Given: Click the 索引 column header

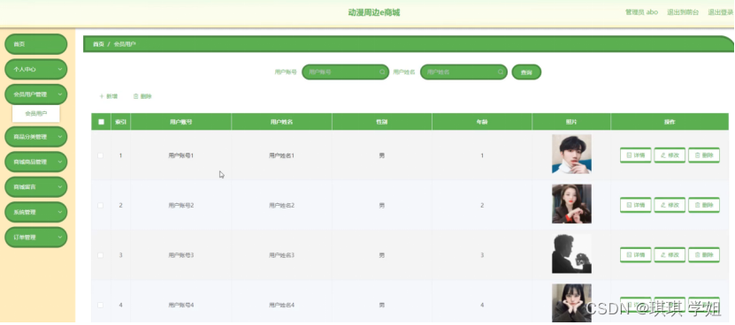Looking at the screenshot, I should pyautogui.click(x=120, y=122).
